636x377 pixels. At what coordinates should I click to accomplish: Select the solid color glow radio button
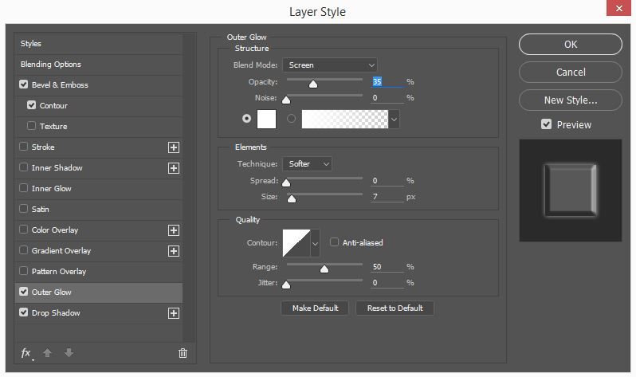[x=246, y=119]
